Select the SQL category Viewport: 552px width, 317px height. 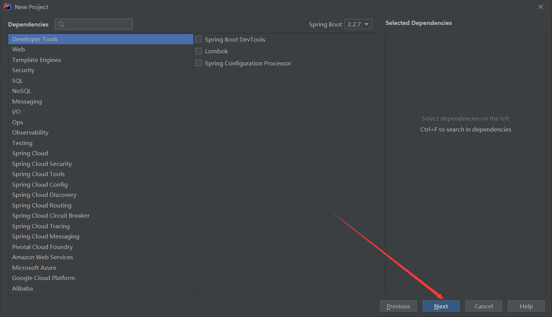(101, 80)
